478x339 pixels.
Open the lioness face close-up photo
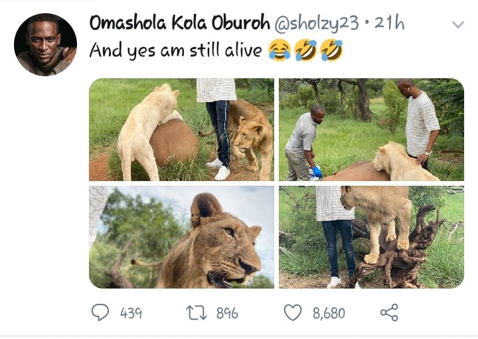click(x=182, y=237)
